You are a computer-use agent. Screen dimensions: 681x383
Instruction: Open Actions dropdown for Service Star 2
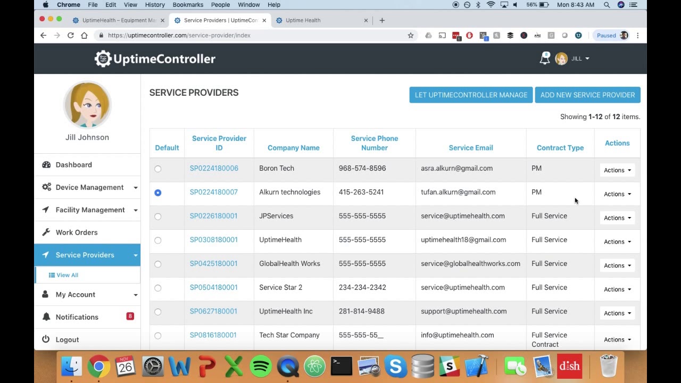(x=617, y=289)
